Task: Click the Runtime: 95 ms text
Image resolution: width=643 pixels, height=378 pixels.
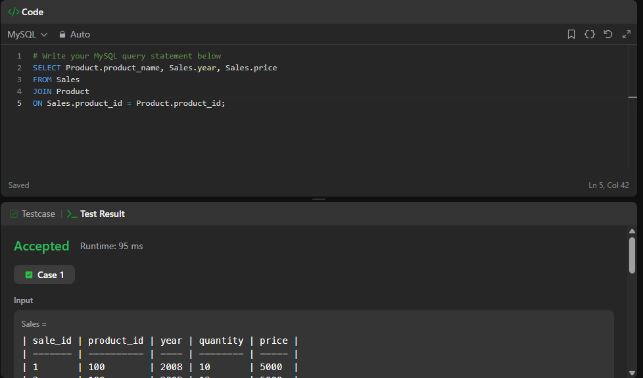Action: tap(112, 246)
